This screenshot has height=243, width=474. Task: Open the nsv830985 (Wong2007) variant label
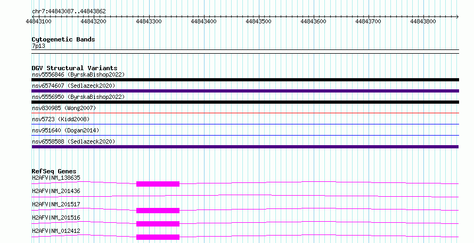(64, 108)
